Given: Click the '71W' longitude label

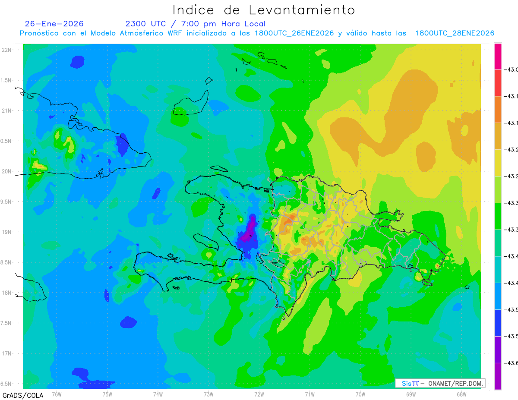Looking at the screenshot, I should [310, 394].
